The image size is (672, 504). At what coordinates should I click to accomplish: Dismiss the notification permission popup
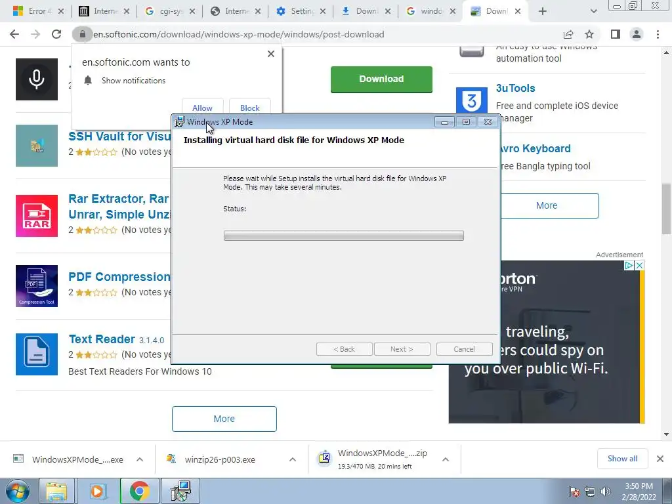click(271, 54)
